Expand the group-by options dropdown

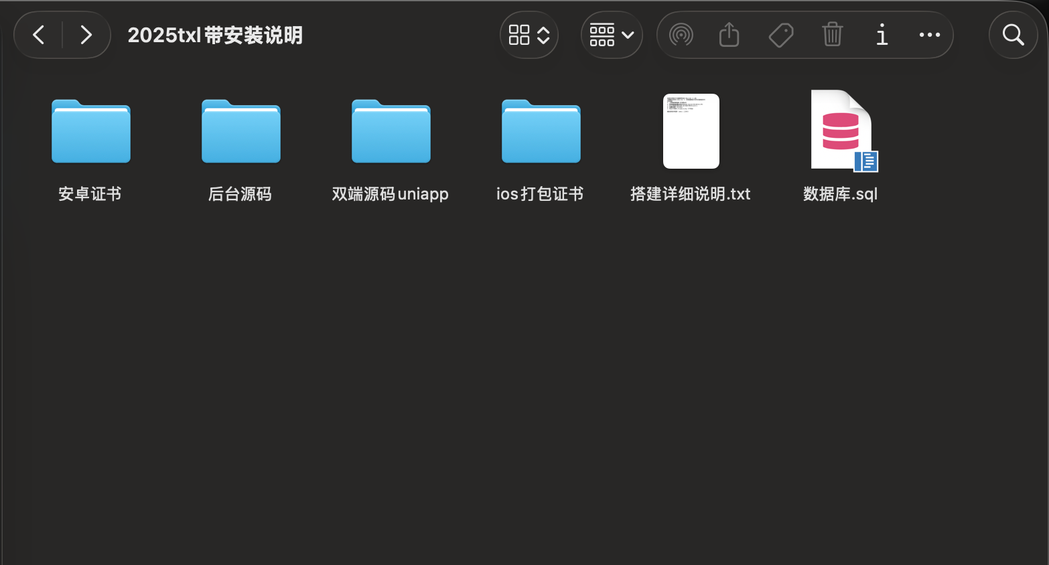[x=611, y=35]
